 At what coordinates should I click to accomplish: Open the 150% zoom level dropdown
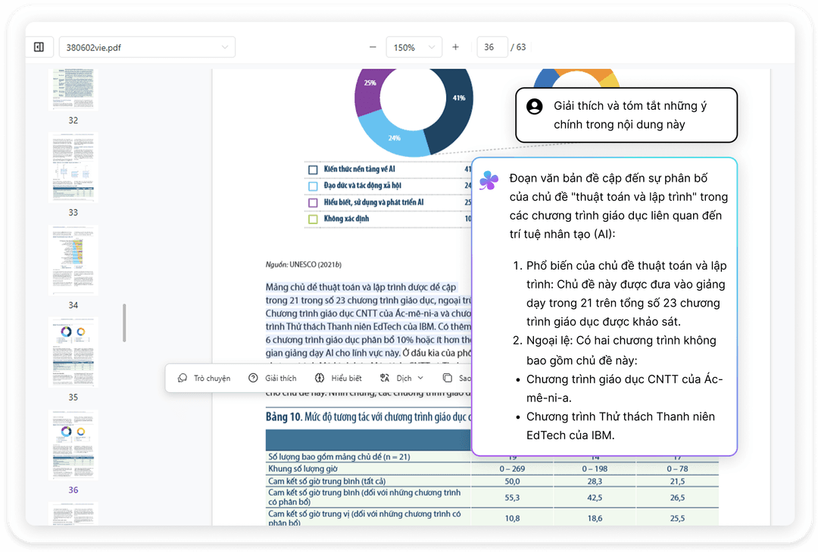click(414, 47)
